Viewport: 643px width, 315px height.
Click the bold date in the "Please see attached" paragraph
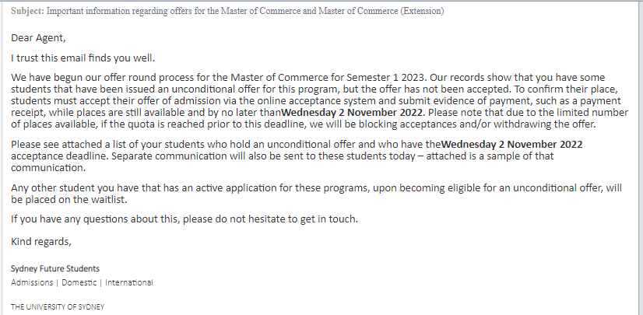click(x=511, y=144)
